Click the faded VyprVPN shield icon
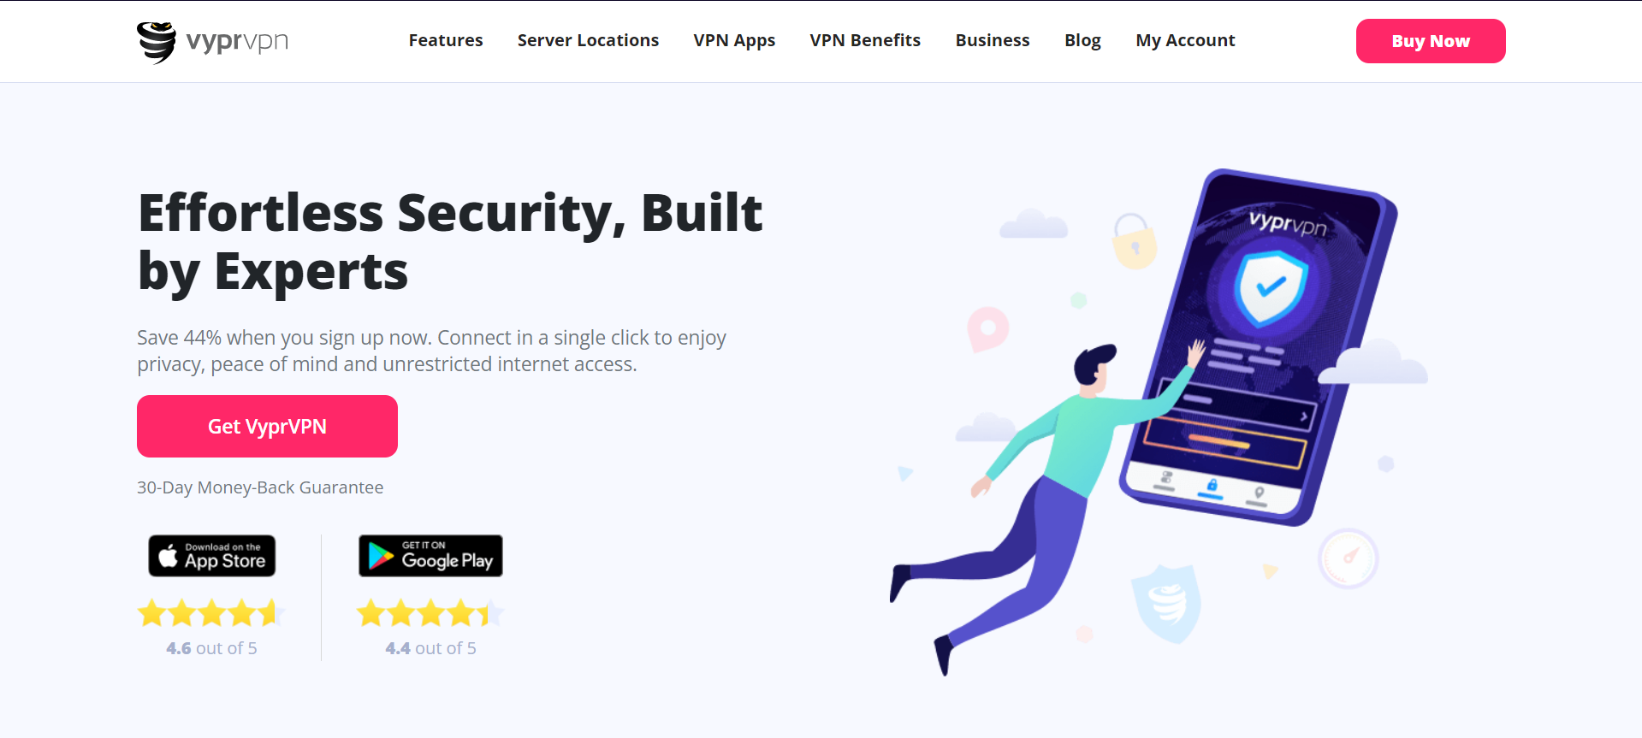Viewport: 1642px width, 738px height. [x=1166, y=603]
